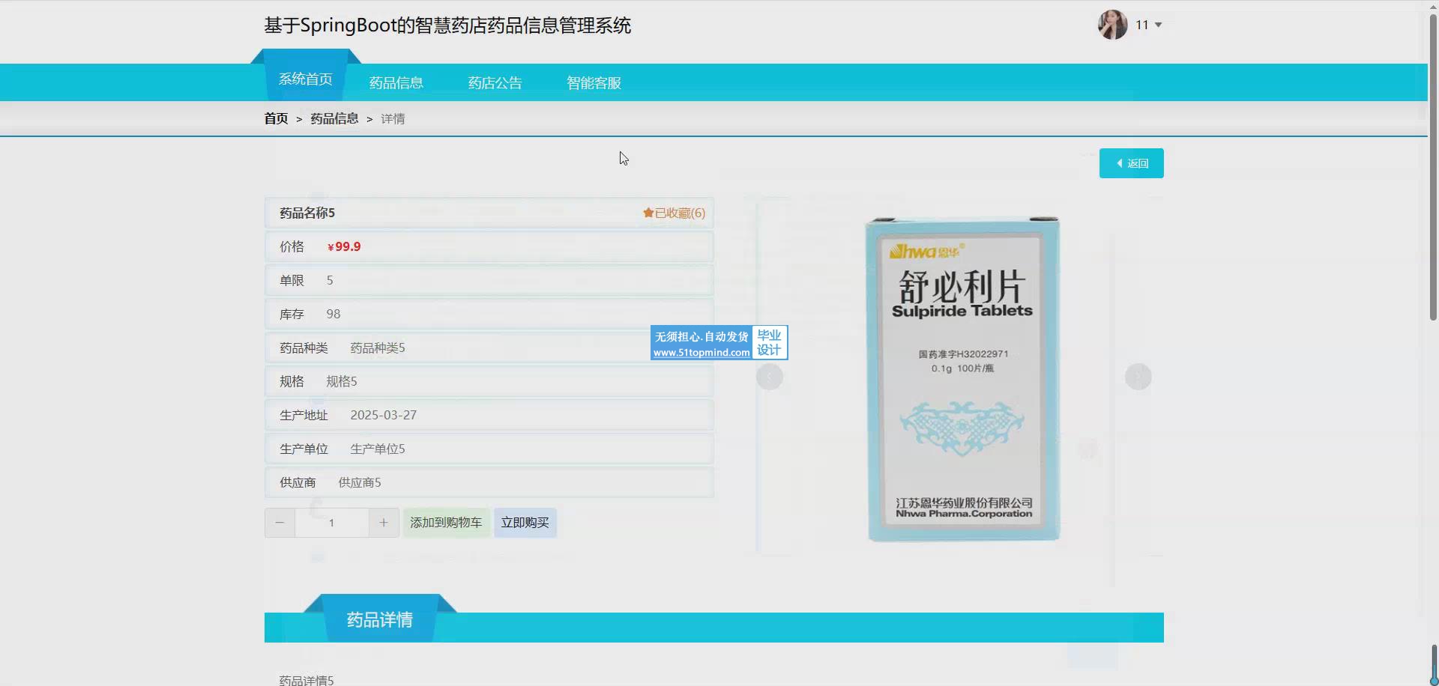Viewport: 1439px width, 686px height.
Task: Click the Sulpiride Tablets product image
Action: pos(962,378)
